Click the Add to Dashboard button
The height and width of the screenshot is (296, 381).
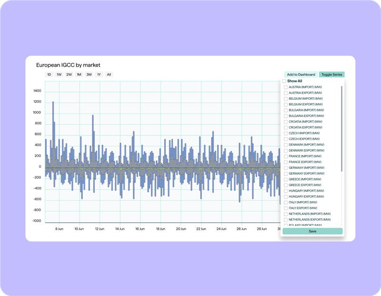tap(301, 75)
